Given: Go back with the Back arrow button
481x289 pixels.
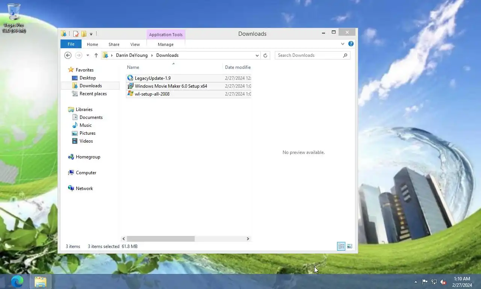Looking at the screenshot, I should (68, 55).
